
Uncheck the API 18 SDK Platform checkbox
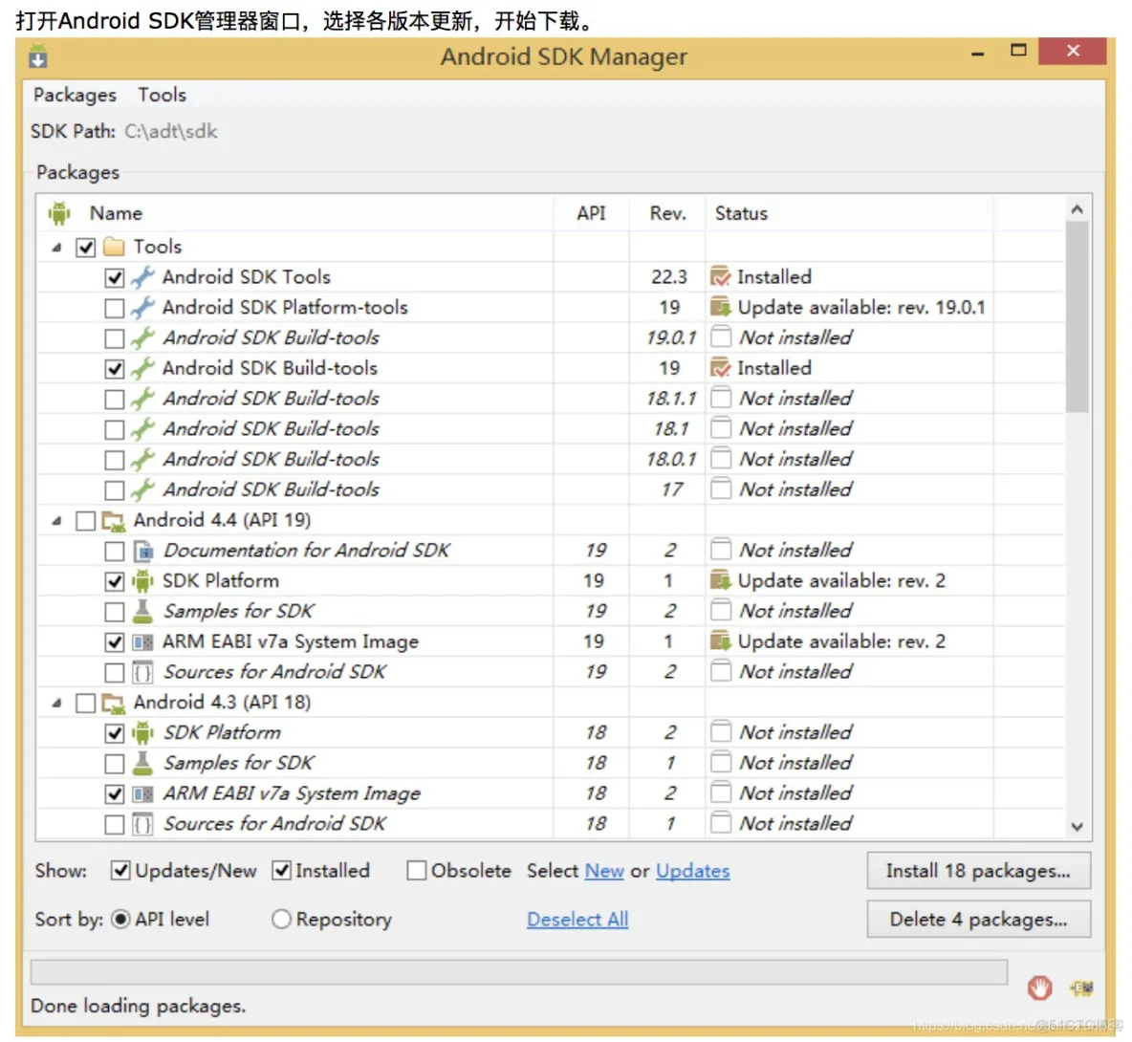pyautogui.click(x=114, y=734)
